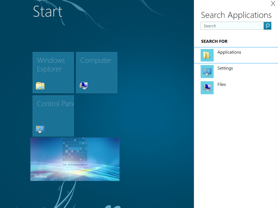Click the Start heading text

click(x=48, y=11)
